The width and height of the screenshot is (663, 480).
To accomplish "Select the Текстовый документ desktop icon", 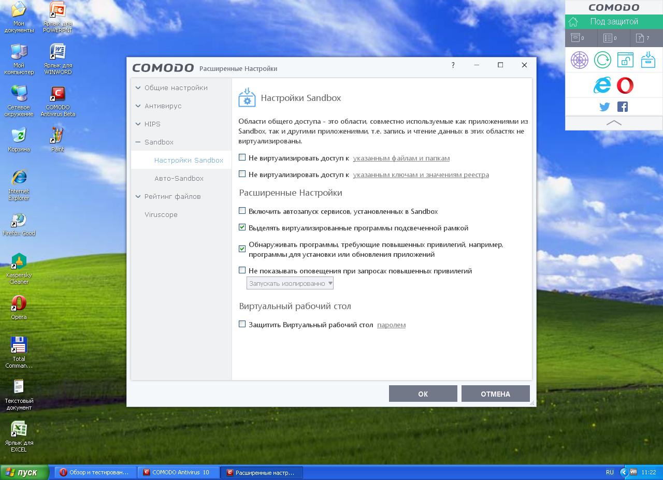I will point(19,395).
